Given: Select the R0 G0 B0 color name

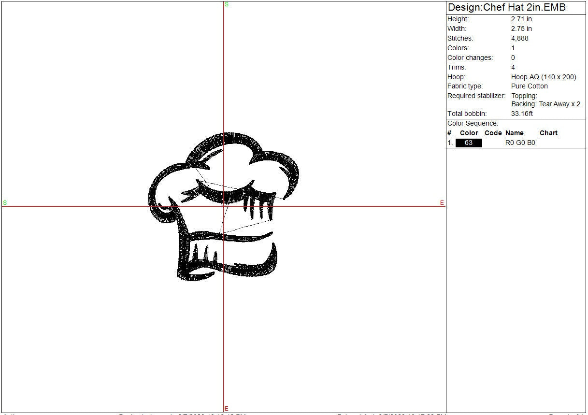Looking at the screenshot, I should tap(520, 143).
